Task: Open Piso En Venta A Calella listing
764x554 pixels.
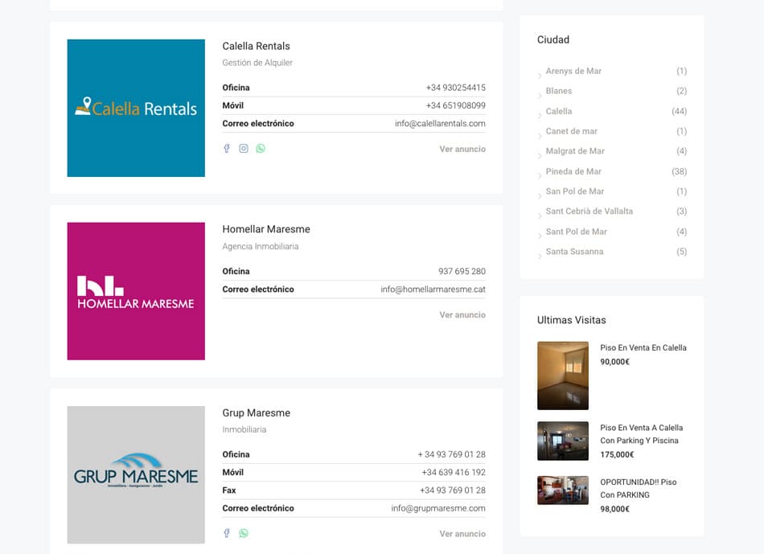Action: tap(641, 434)
